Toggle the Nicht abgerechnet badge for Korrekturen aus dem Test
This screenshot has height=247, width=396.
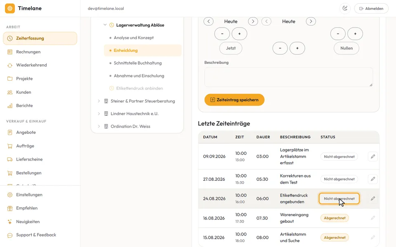tap(339, 179)
